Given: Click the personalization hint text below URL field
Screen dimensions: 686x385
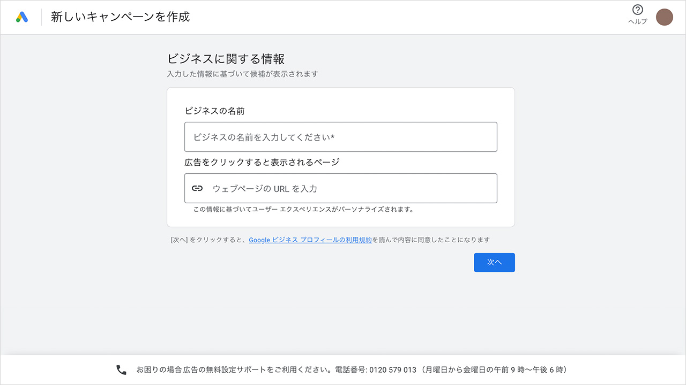Looking at the screenshot, I should pyautogui.click(x=304, y=210).
